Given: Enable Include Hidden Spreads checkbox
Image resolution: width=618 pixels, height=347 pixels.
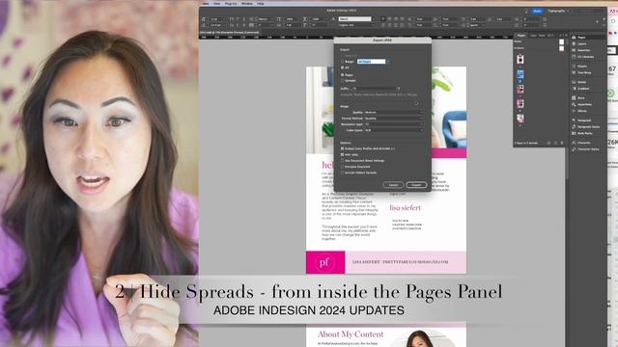Looking at the screenshot, I should click(x=342, y=173).
